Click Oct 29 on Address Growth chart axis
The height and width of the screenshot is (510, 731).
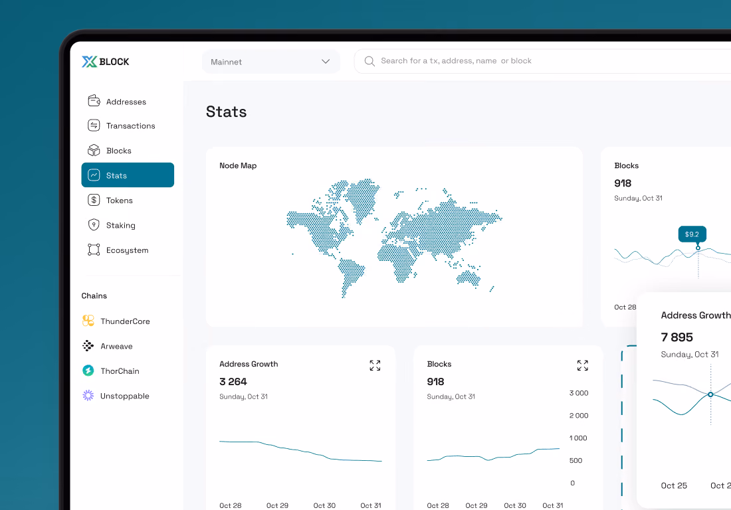[277, 505]
